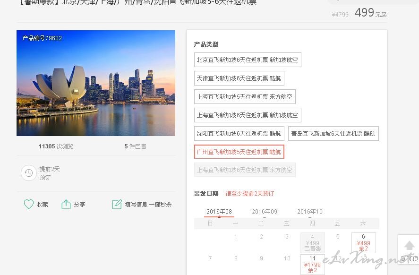419x275 pixels.
Task: Select 北京直飞新加坡6天往返机票 新加坡航空 option
Action: point(248,60)
